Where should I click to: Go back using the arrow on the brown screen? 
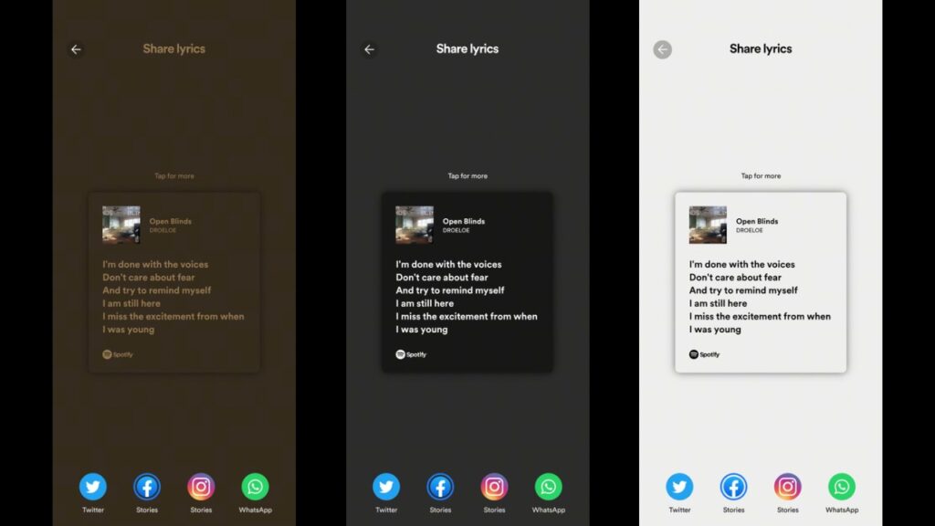[76, 49]
